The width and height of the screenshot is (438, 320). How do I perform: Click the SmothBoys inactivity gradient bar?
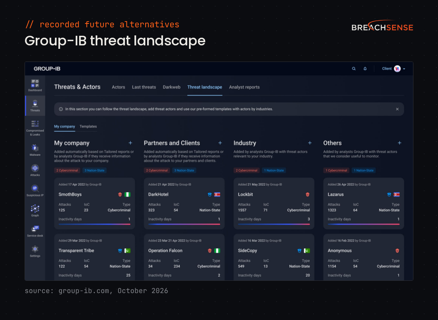coord(95,224)
